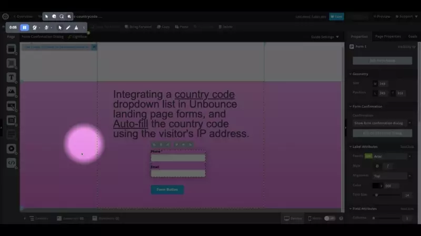
Task: Click the Unbounce logo icon
Action: tap(5, 16)
